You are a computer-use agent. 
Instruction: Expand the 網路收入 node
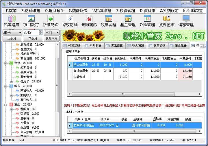tap(12, 95)
